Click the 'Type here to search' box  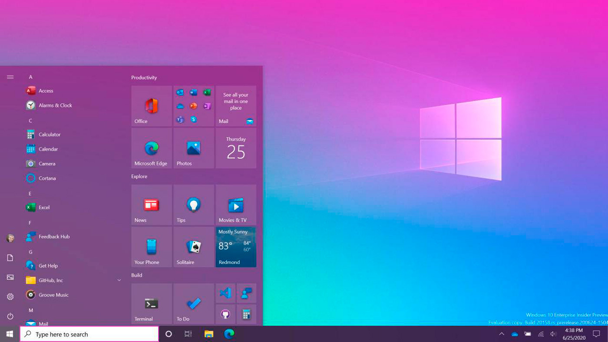point(89,334)
